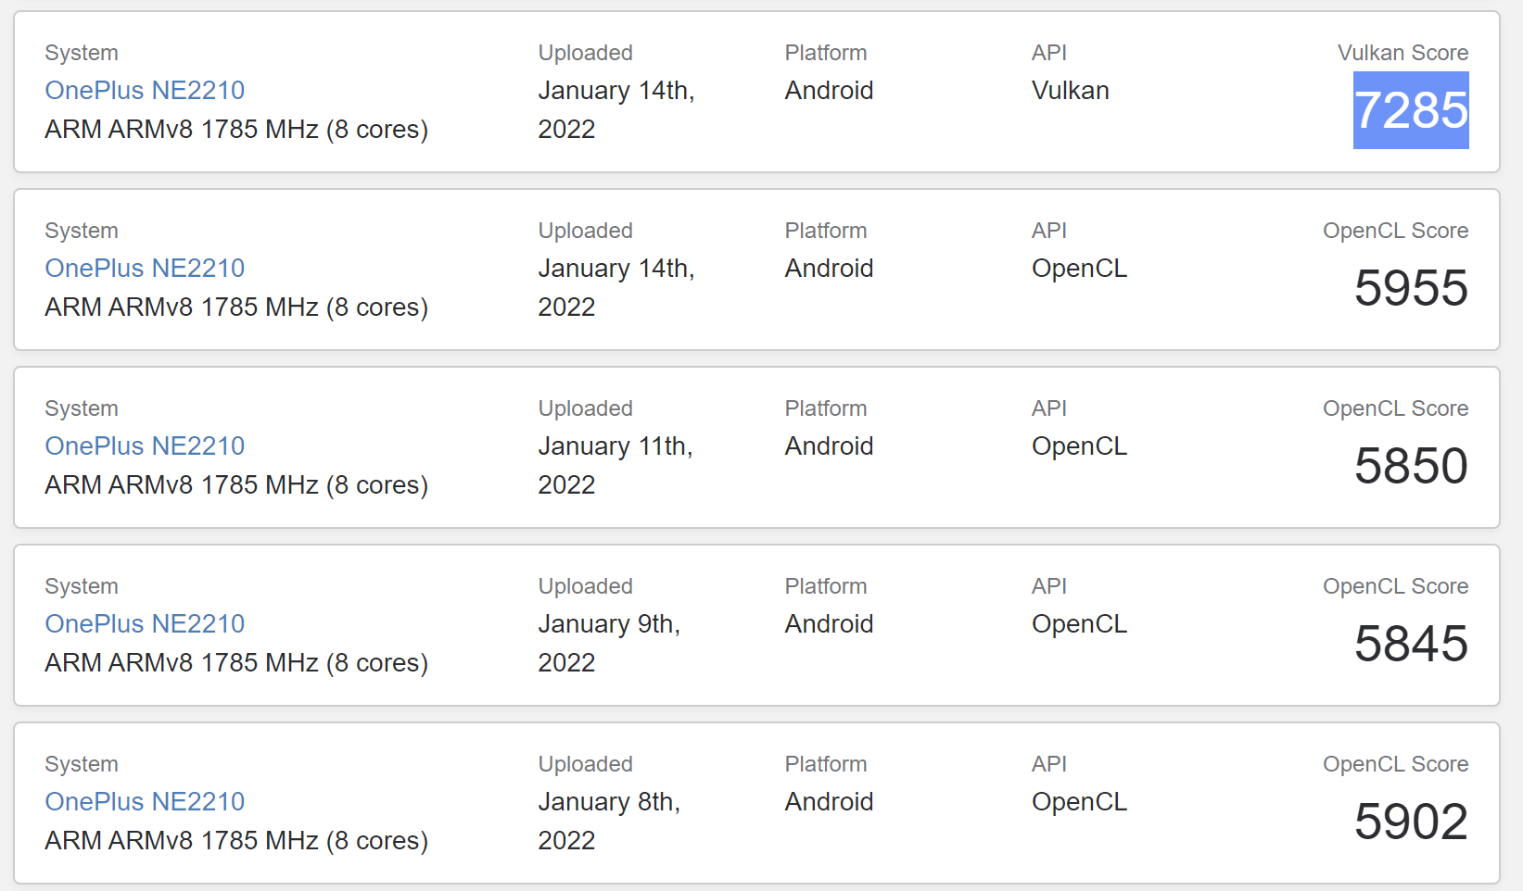Image resolution: width=1523 pixels, height=891 pixels.
Task: Click ARM ARMv8 processor text in Vulkan card
Action: 236,130
